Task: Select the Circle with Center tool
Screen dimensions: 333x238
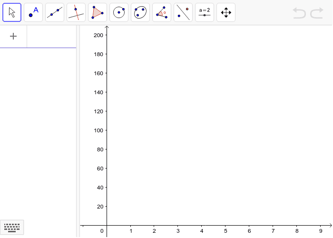Action: [119, 12]
